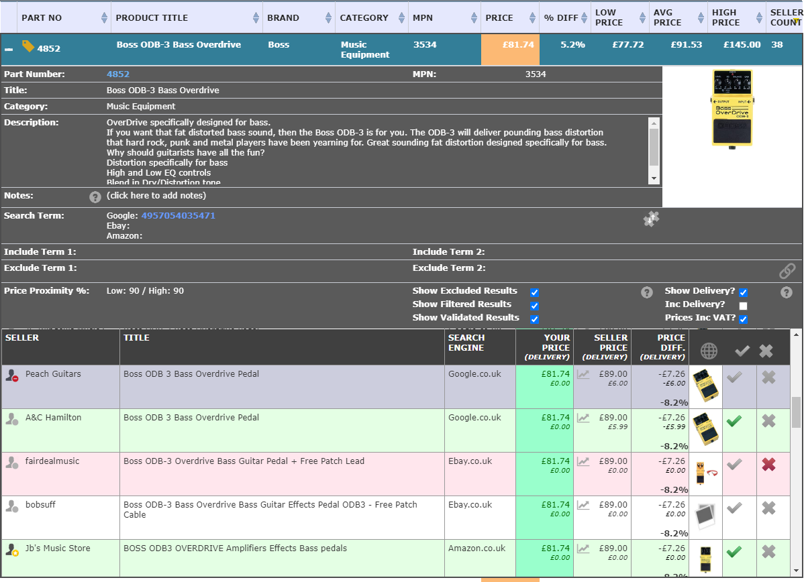Open the help icon next to Show Delivery
The width and height of the screenshot is (806, 582).
(787, 292)
